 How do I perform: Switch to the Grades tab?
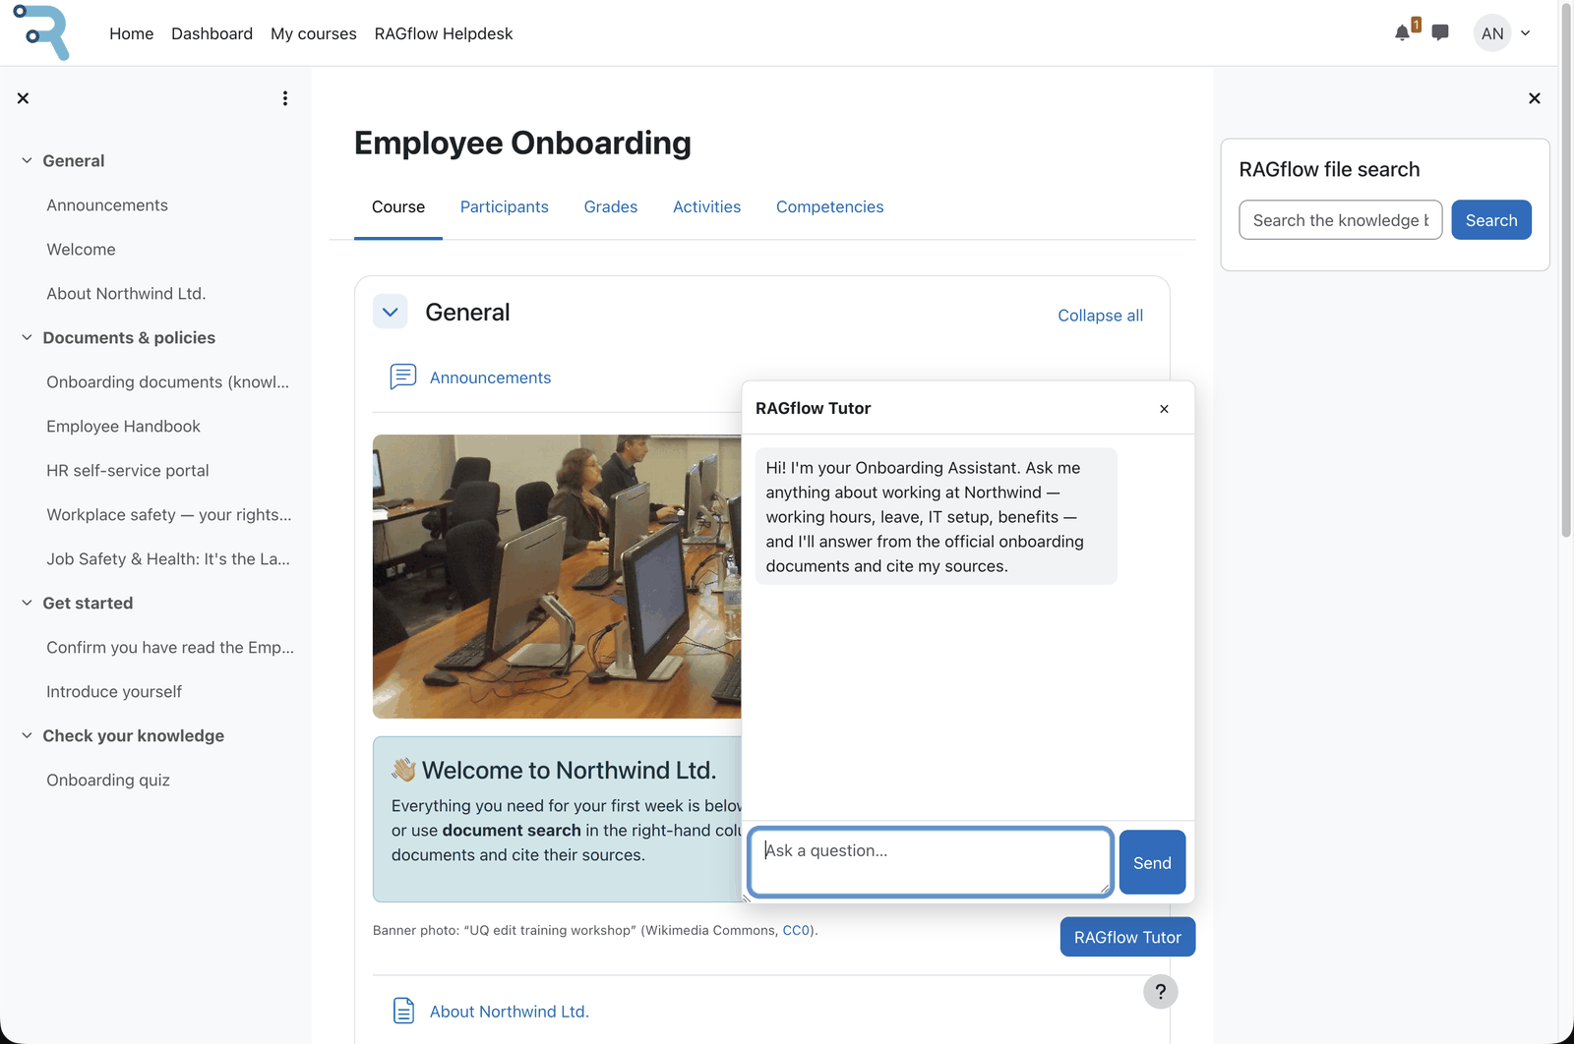pyautogui.click(x=611, y=206)
